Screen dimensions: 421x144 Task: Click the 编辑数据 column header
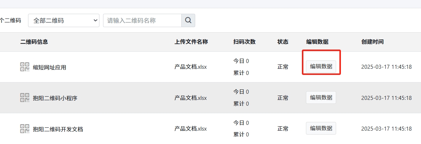[317, 42]
